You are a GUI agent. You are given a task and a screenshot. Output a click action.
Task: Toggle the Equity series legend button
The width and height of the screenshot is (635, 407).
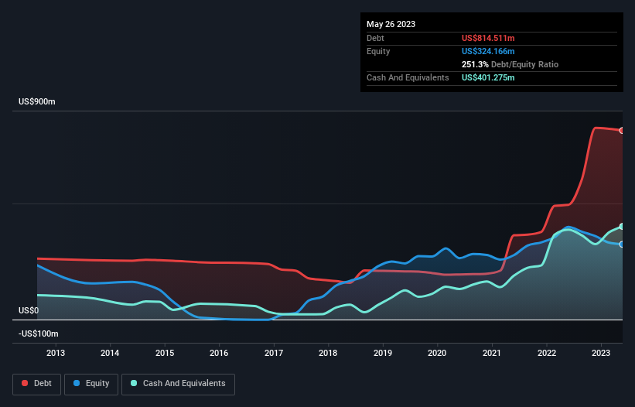coord(91,384)
